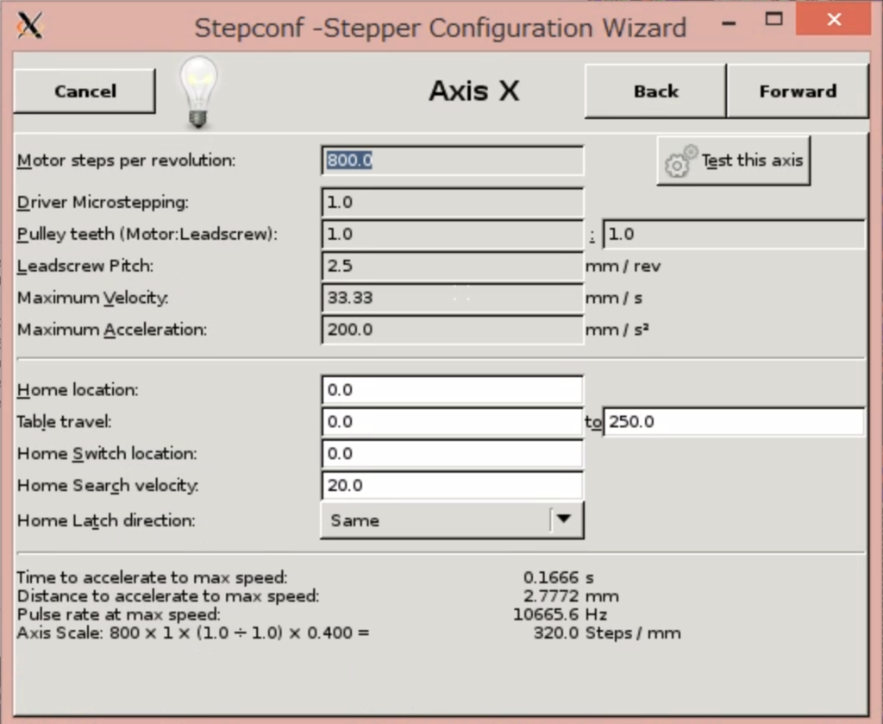Click the Pulse rate value 10665.6 Hz
Screen dimensions: 883x724
pyautogui.click(x=560, y=614)
